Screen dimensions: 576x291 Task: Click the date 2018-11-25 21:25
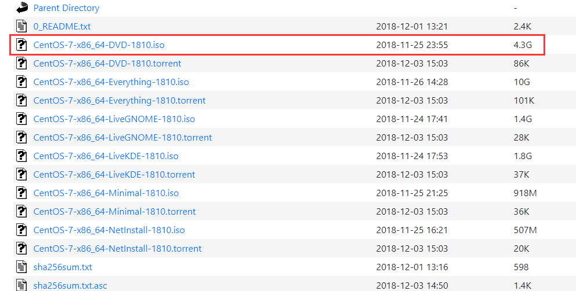(412, 193)
